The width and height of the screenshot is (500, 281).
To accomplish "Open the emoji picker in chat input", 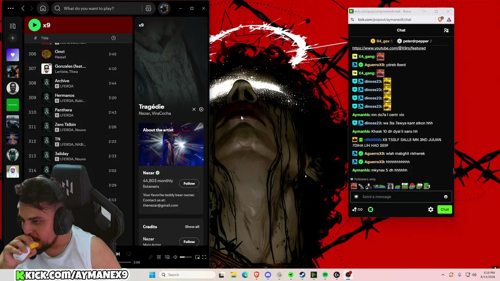I will tap(446, 197).
